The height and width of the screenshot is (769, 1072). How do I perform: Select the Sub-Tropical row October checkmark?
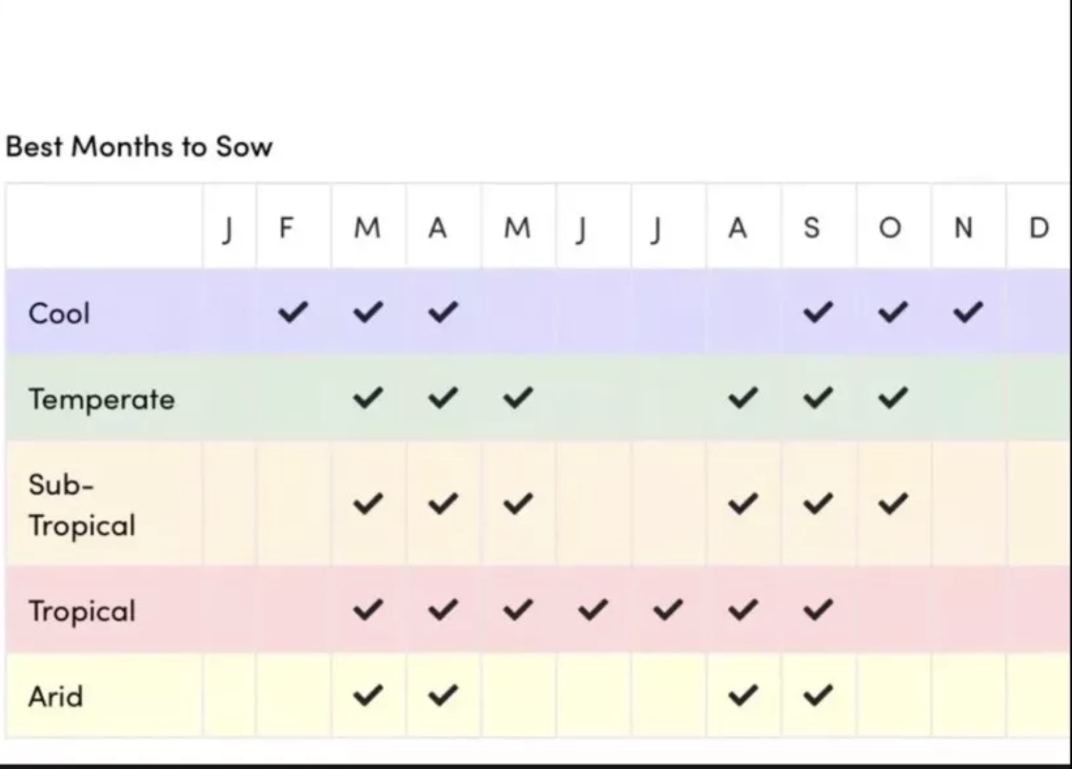[x=893, y=504]
